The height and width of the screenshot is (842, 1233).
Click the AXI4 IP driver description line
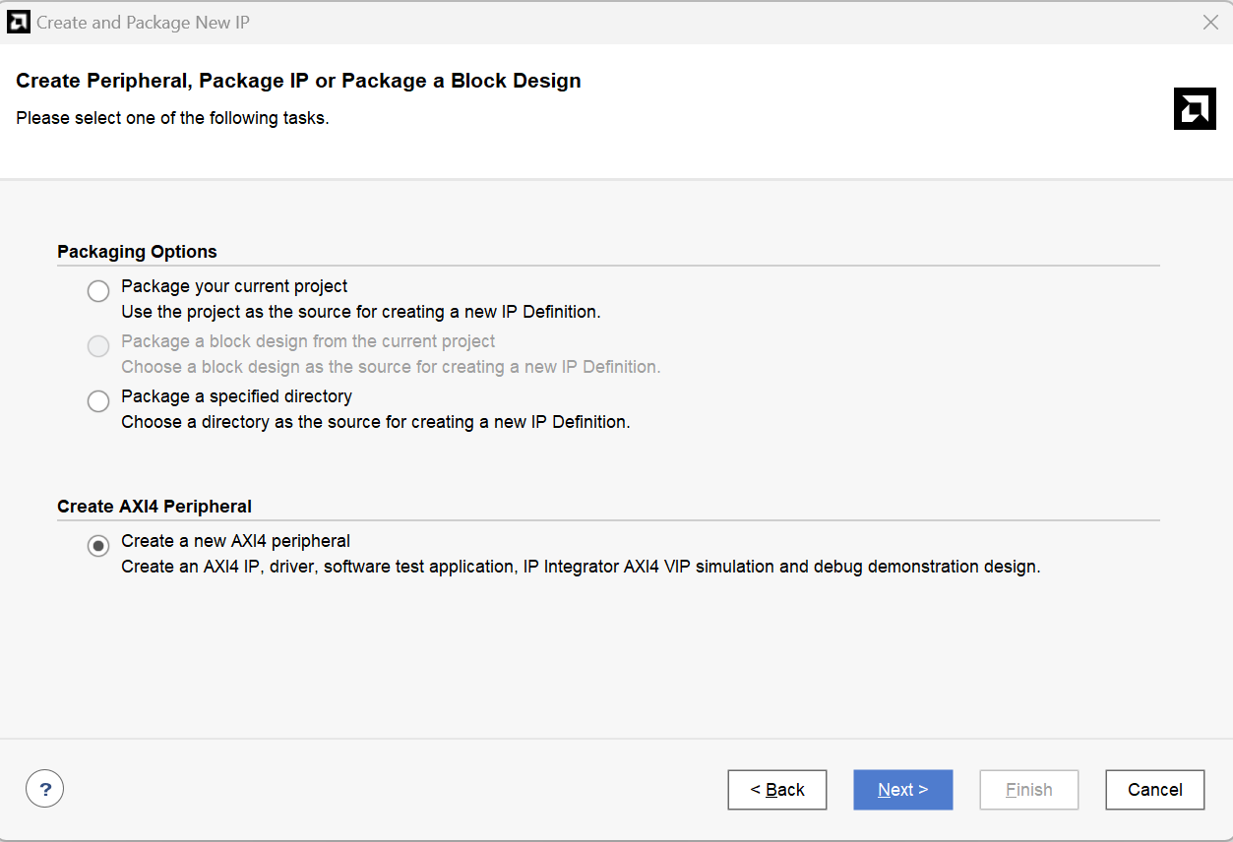pos(581,567)
